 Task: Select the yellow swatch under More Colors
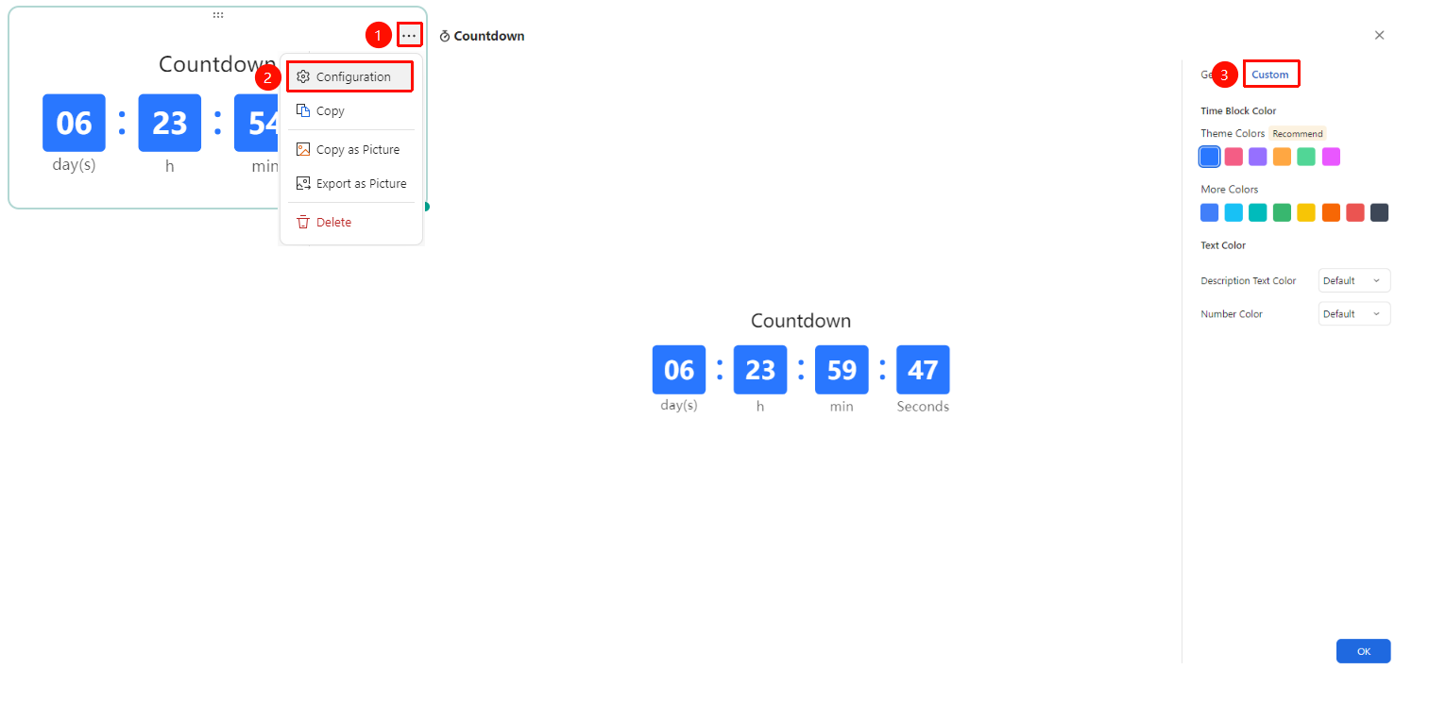[x=1306, y=212]
